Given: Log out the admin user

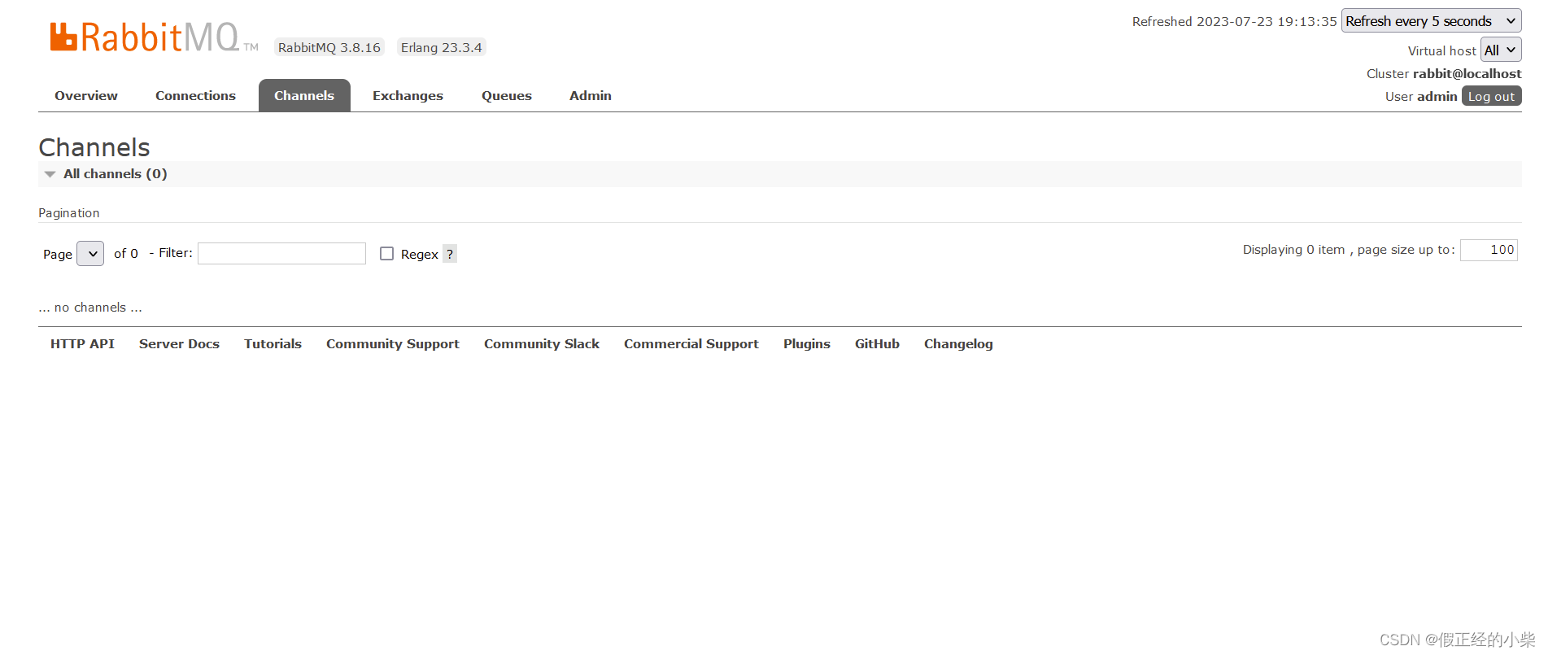Looking at the screenshot, I should tap(1491, 96).
